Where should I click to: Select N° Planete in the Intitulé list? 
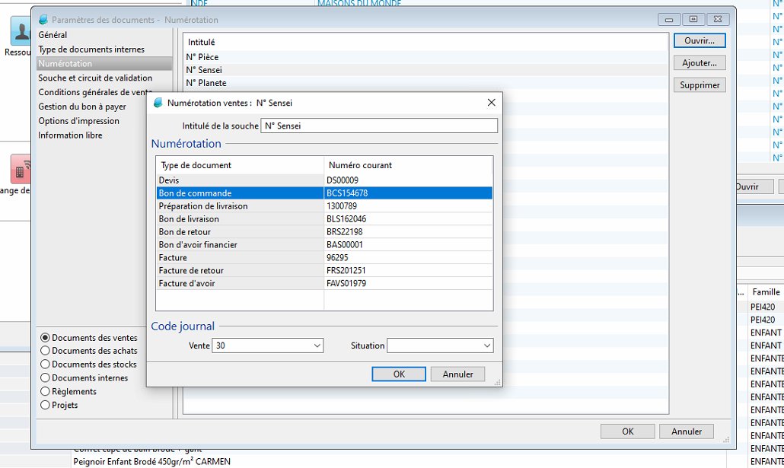pyautogui.click(x=206, y=83)
